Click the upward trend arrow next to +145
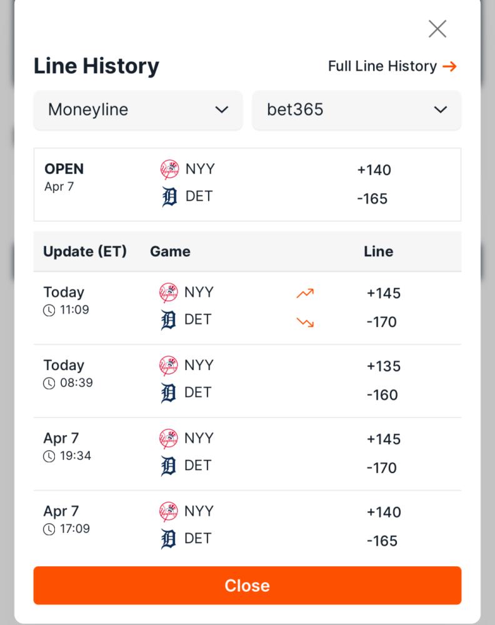This screenshot has height=625, width=495. coord(305,293)
